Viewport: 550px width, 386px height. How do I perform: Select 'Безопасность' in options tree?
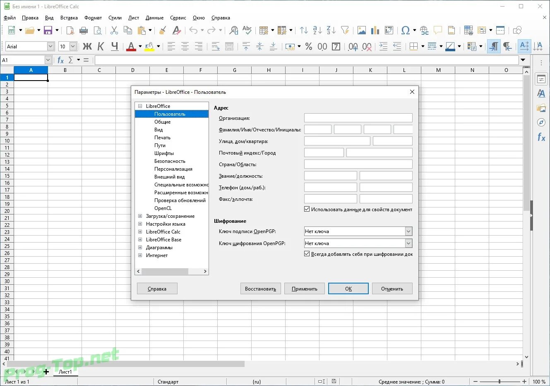170,161
